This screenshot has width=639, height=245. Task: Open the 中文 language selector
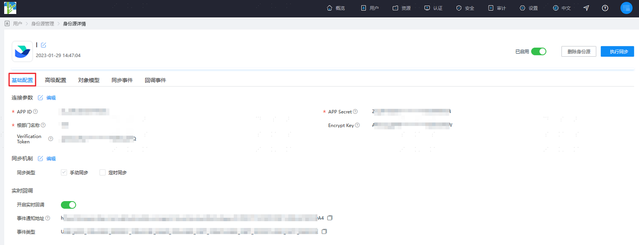tap(562, 8)
